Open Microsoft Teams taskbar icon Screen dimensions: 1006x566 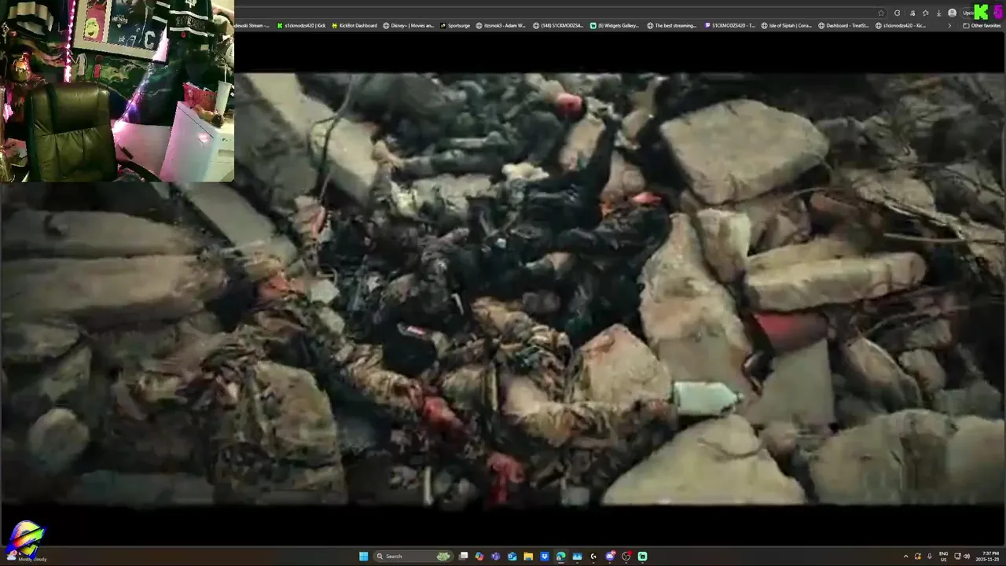click(495, 556)
